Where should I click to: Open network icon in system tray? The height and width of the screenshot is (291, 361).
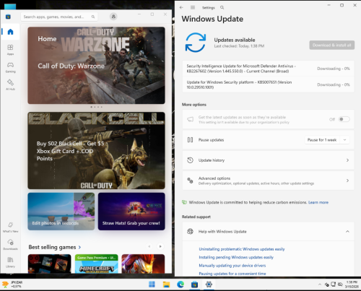click(334, 285)
